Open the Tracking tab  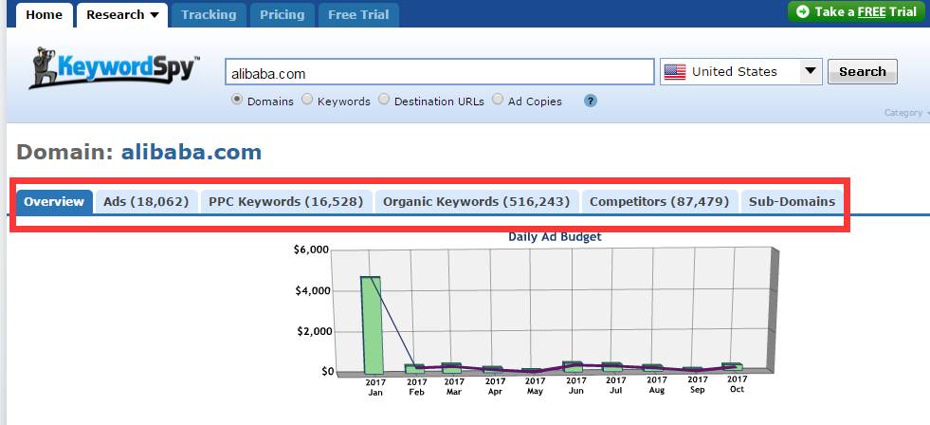point(209,15)
